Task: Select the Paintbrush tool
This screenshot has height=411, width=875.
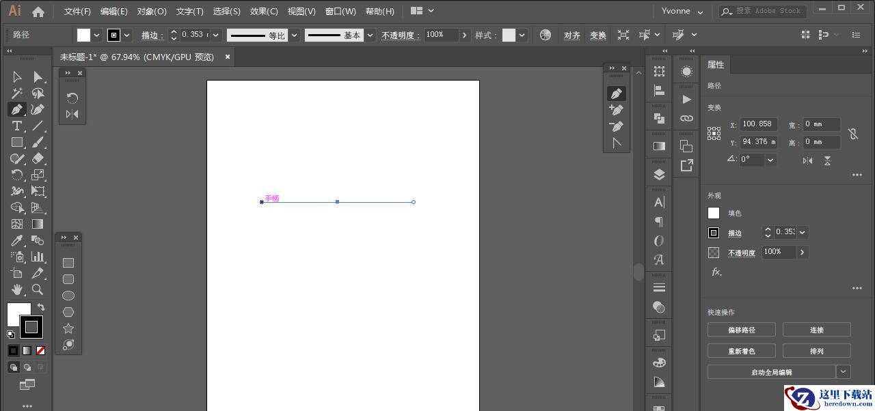Action: (38, 143)
